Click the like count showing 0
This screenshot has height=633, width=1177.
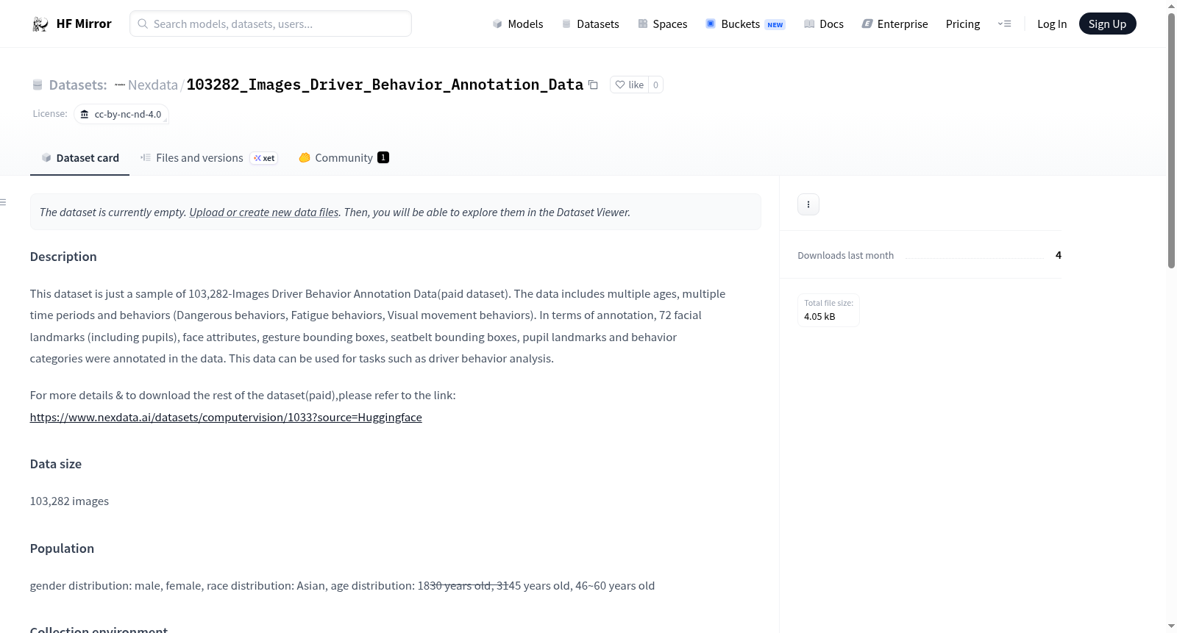pos(655,85)
